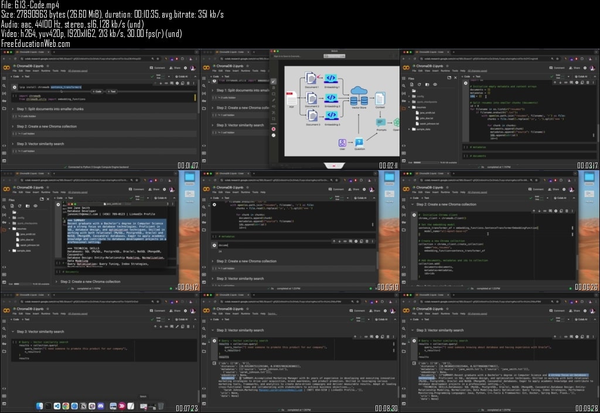The height and width of the screenshot is (413, 600).
Task: Run the pip install chromadb cell
Action: point(15,87)
